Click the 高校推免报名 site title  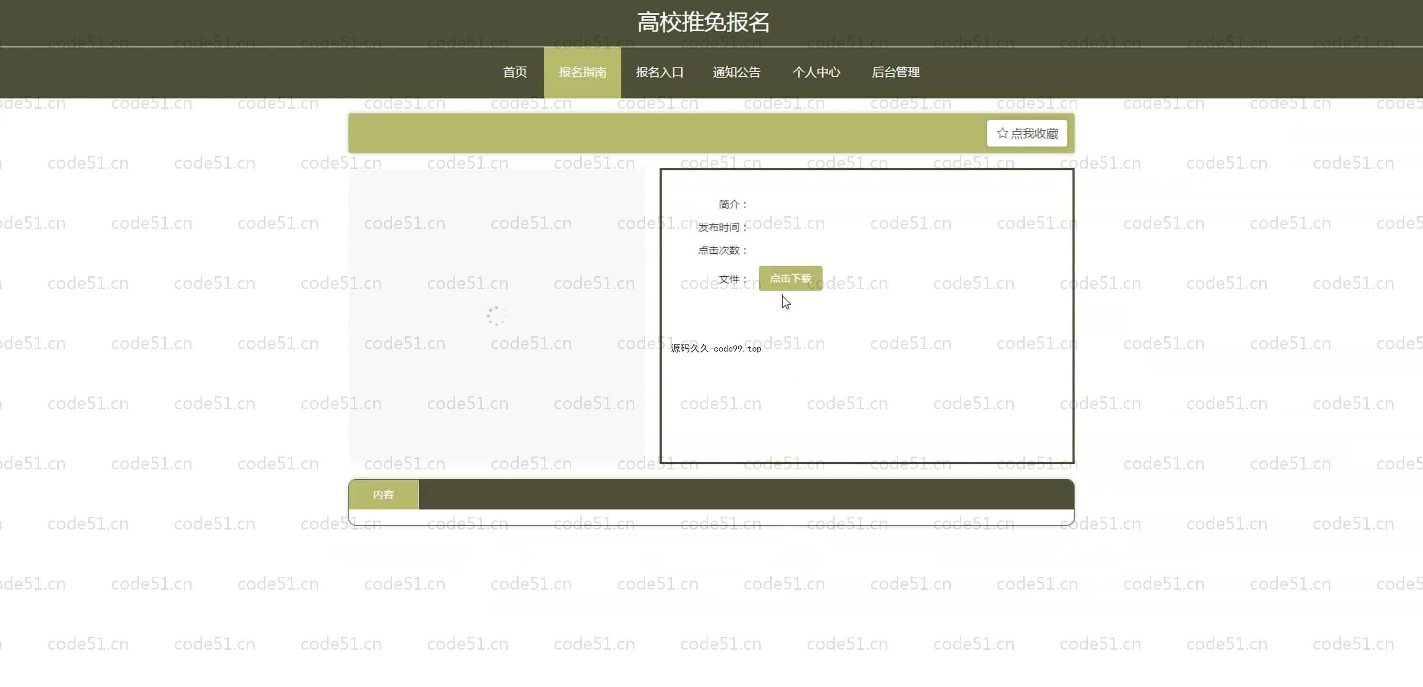coord(703,22)
